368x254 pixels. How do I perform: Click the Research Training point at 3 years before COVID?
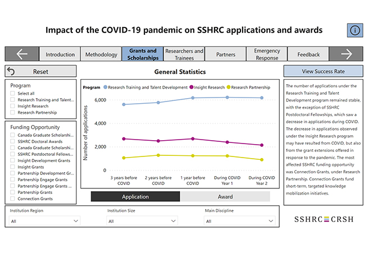124,104
